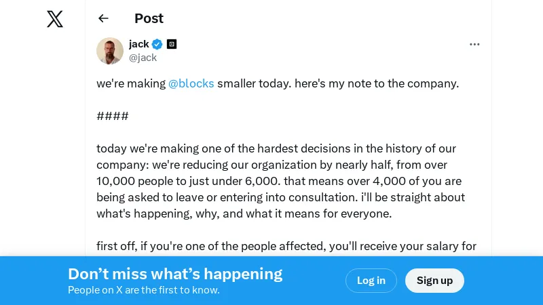This screenshot has width=543, height=305.
Task: Click the "Don't miss what's happening" headline
Action: pyautogui.click(x=175, y=274)
